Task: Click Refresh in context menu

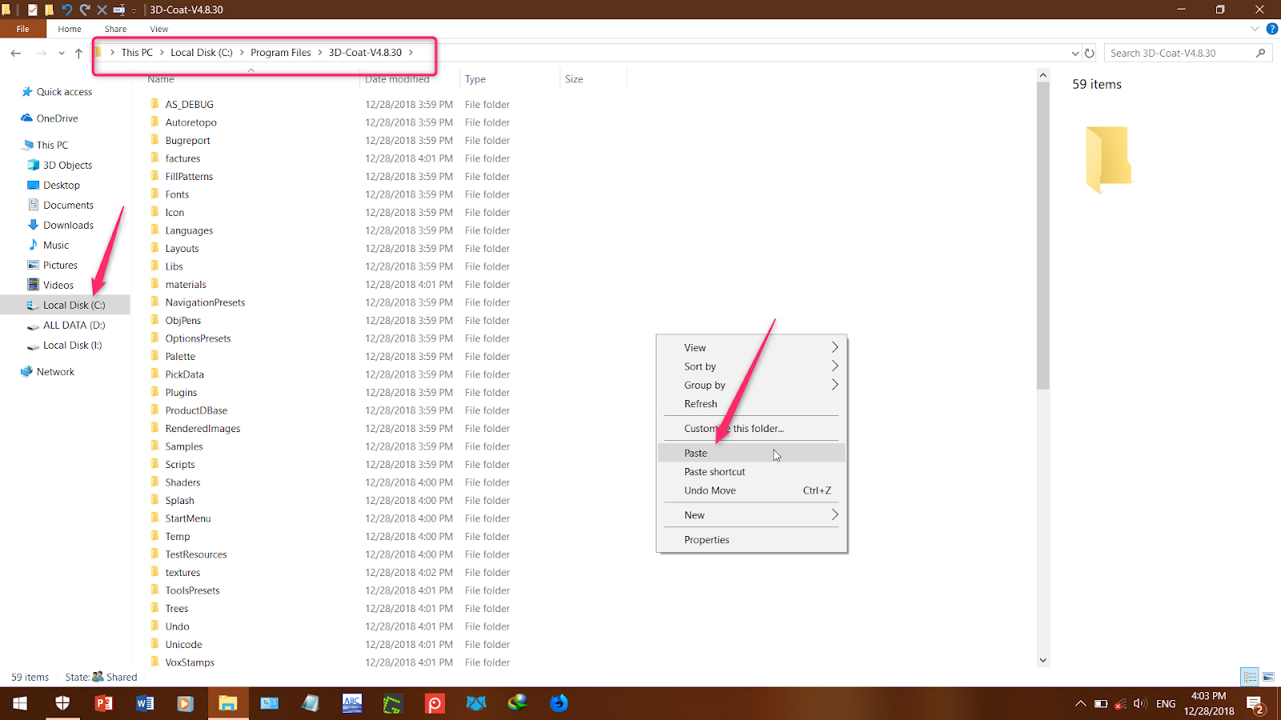Action: pos(751,403)
